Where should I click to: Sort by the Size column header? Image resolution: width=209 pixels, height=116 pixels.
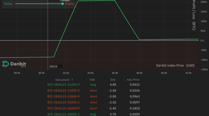click(x=113, y=80)
